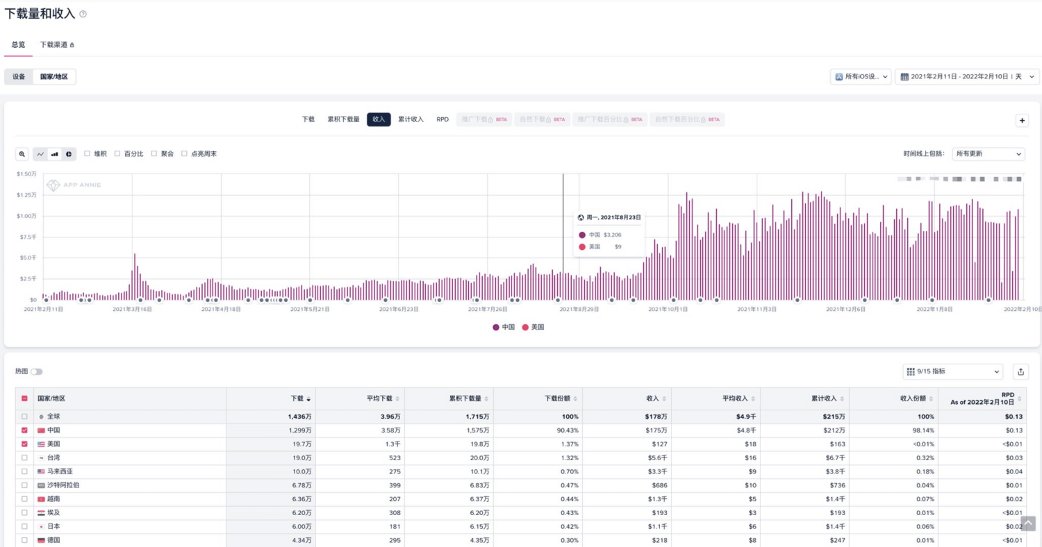Click the 中国 legend color dot
Viewport: 1042px width, 547px height.
(496, 327)
